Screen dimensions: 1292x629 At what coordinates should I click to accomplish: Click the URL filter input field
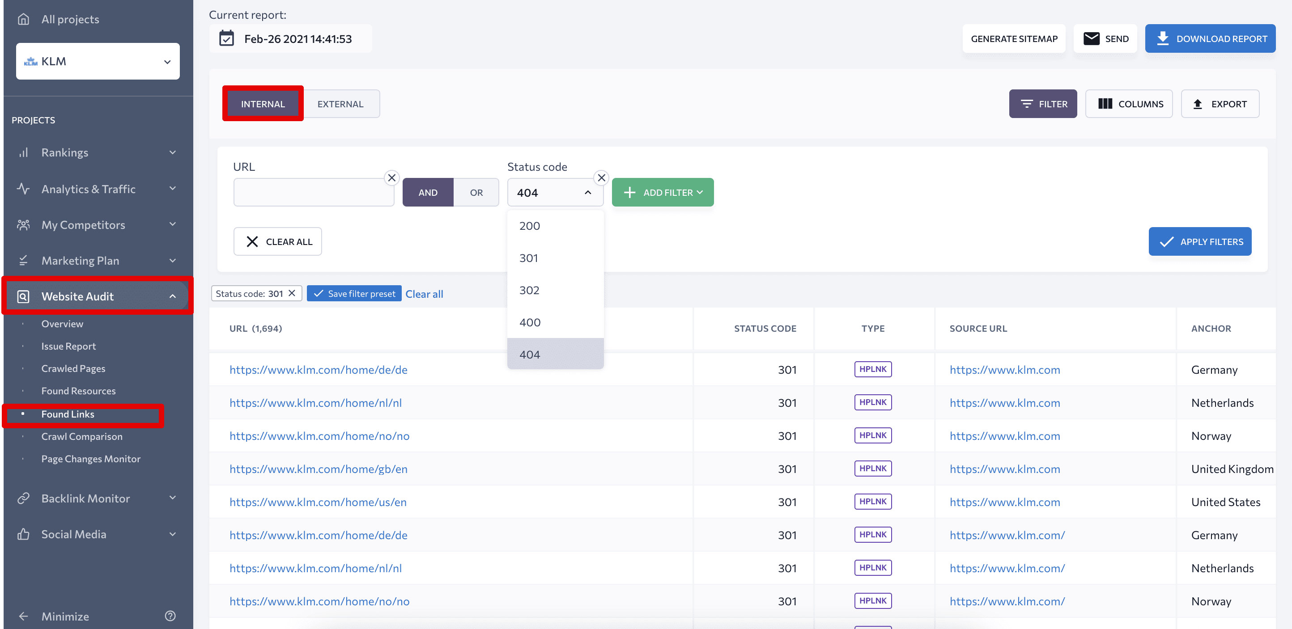[x=314, y=193]
